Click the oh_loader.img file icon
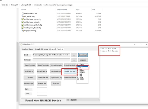 (22, 16)
